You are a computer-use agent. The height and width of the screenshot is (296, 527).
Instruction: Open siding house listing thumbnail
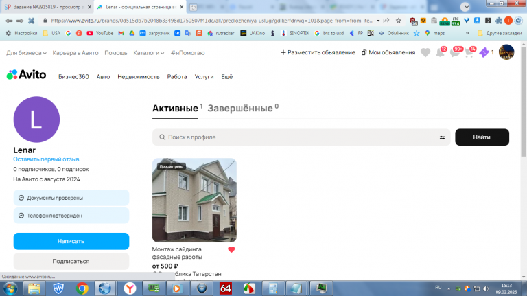click(x=194, y=200)
